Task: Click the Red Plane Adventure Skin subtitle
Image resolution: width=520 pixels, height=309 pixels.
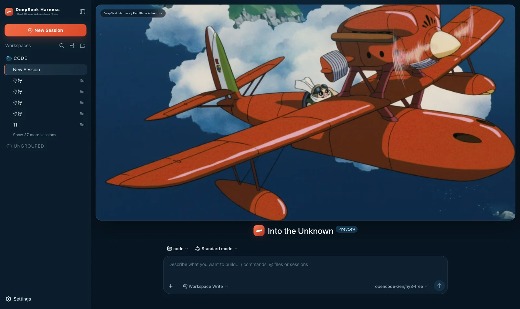Action: (x=38, y=14)
